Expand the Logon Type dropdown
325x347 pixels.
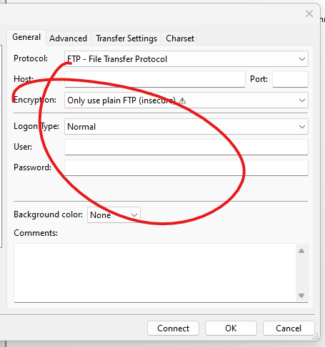point(186,127)
